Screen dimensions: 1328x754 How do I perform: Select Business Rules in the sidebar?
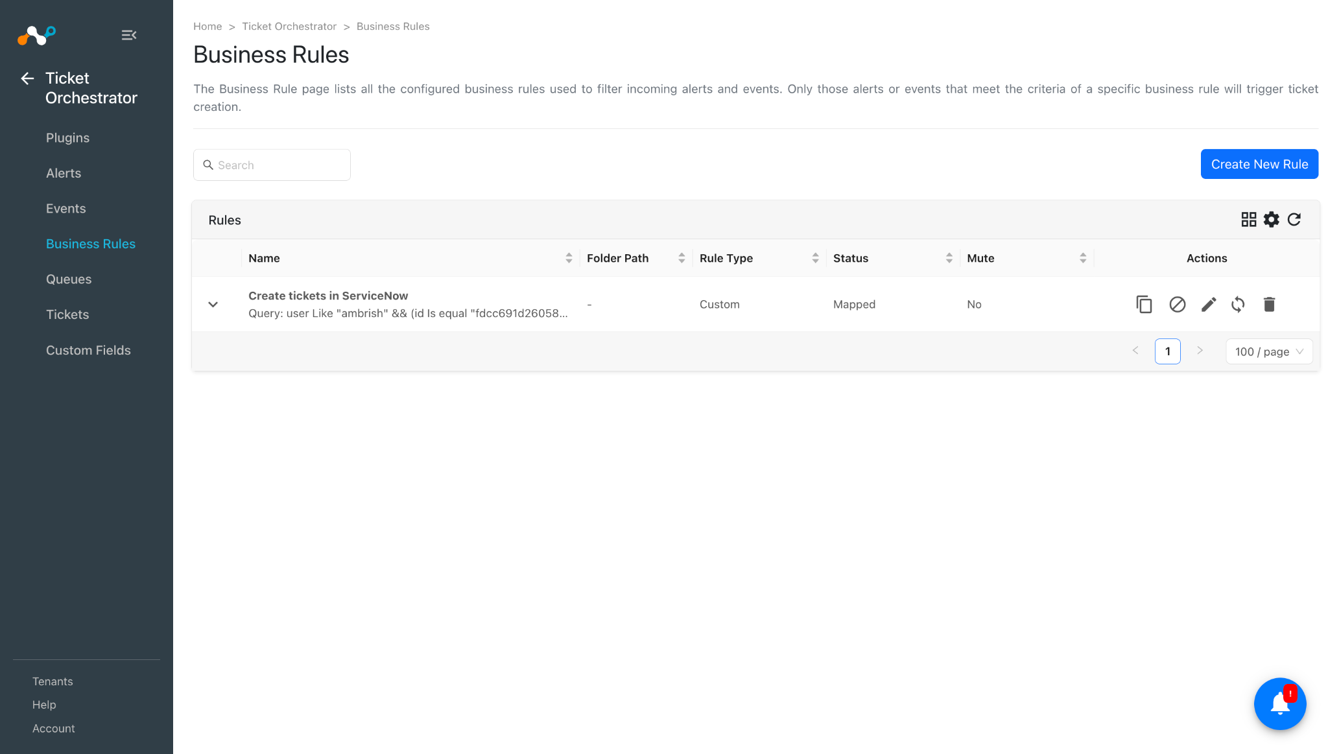coord(91,244)
